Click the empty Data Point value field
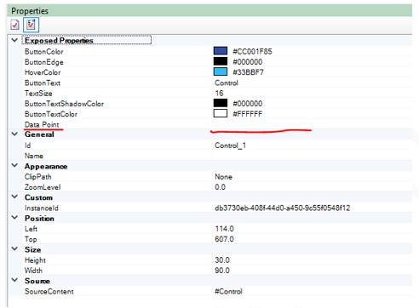 tap(313, 124)
